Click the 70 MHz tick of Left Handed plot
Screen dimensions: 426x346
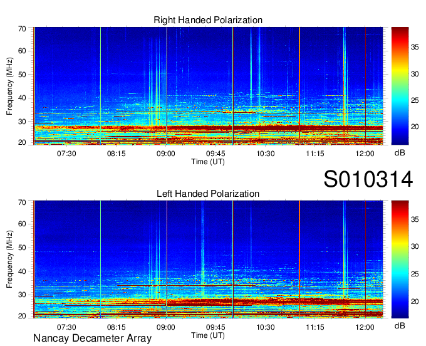tap(22, 202)
